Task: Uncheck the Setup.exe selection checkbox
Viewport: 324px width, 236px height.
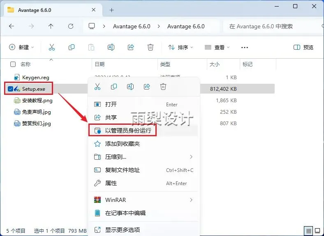Action: click(x=10, y=89)
